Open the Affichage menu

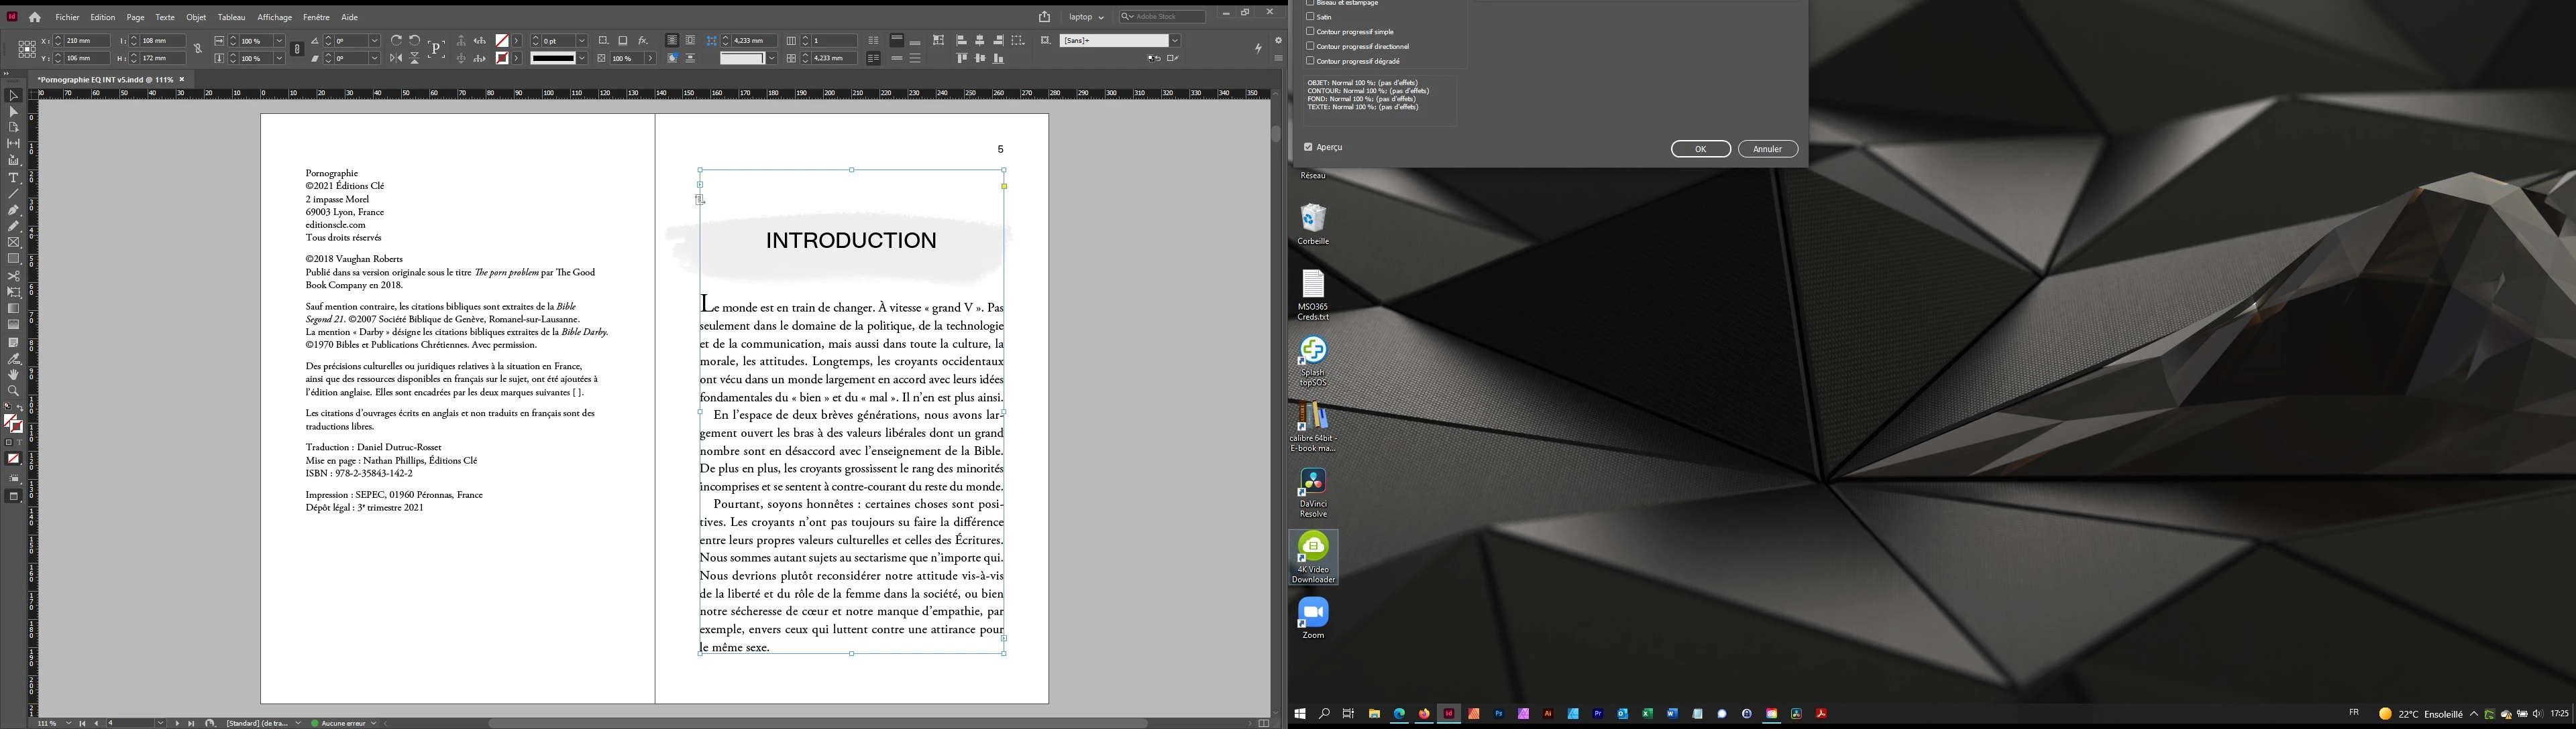[274, 17]
